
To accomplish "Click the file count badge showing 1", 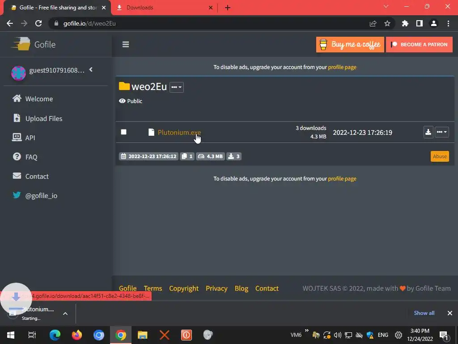I will (x=187, y=156).
